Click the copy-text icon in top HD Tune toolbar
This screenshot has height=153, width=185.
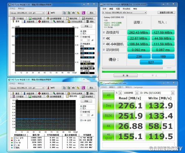[64, 13]
